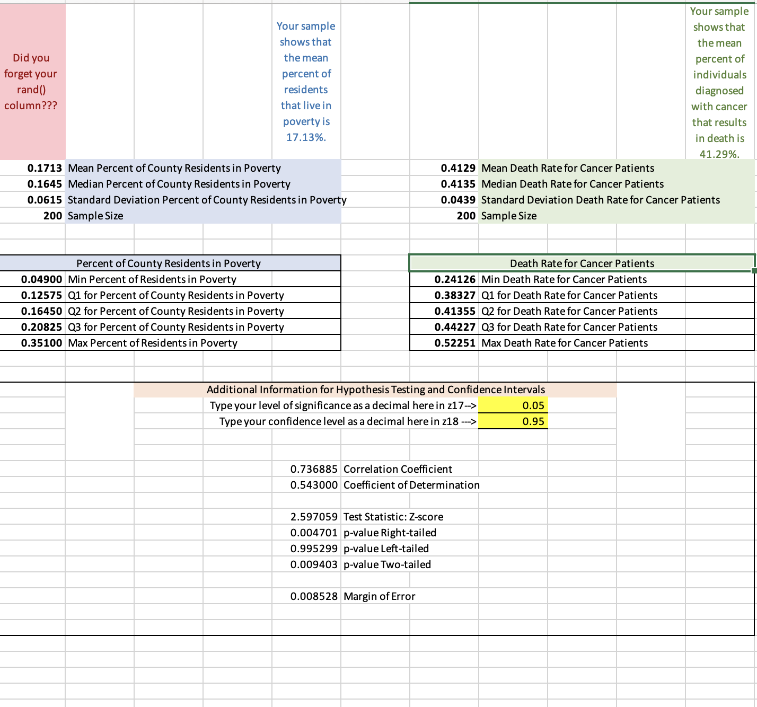Image resolution: width=757 pixels, height=707 pixels.
Task: Select the p-value Two-tailed cell
Action: 314,564
